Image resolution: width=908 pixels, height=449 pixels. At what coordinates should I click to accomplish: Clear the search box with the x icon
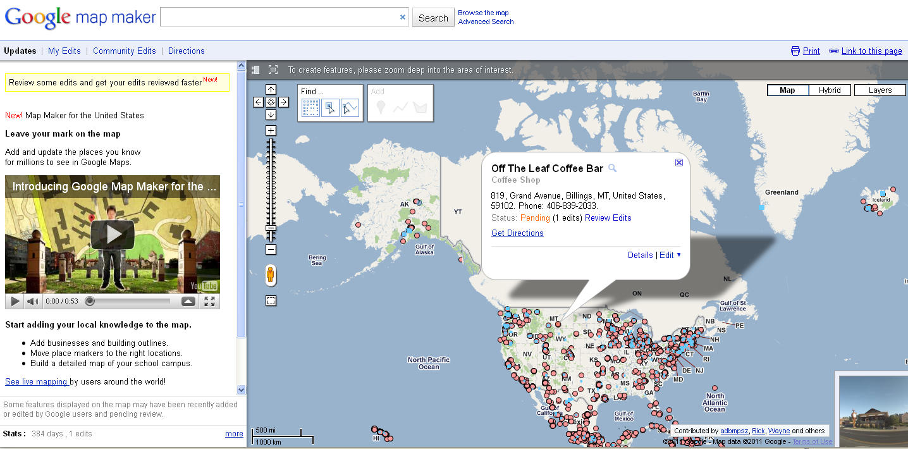pyautogui.click(x=403, y=17)
